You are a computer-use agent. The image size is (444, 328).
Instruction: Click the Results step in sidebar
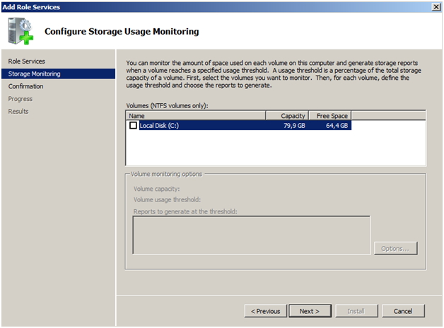tap(18, 111)
